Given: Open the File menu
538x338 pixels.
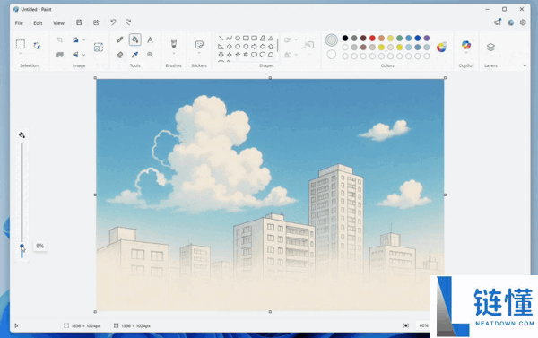Looking at the screenshot, I should pyautogui.click(x=19, y=23).
